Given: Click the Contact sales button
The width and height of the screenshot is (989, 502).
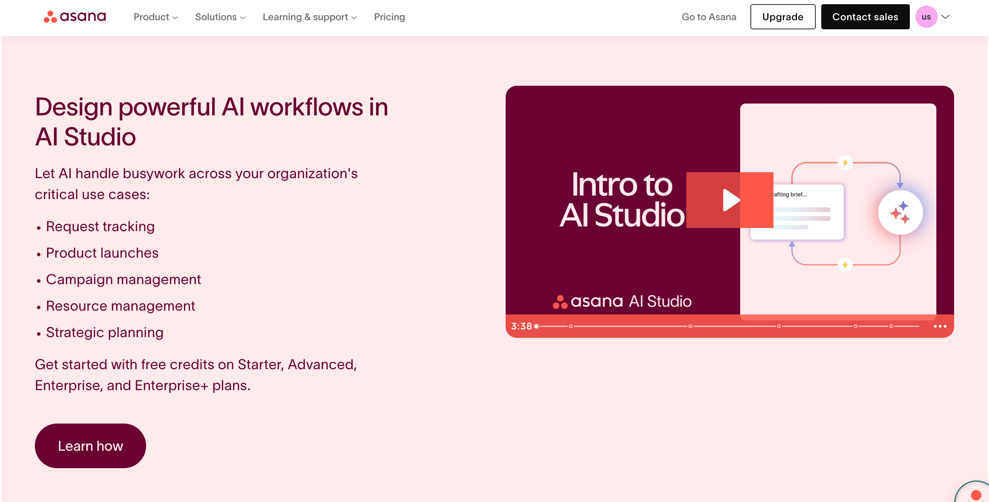Looking at the screenshot, I should 865,17.
